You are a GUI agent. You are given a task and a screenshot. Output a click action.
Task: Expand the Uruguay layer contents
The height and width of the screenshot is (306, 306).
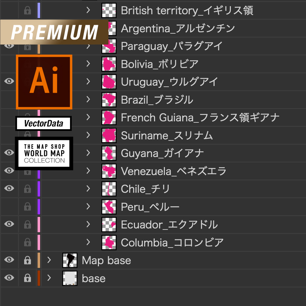click(88, 81)
